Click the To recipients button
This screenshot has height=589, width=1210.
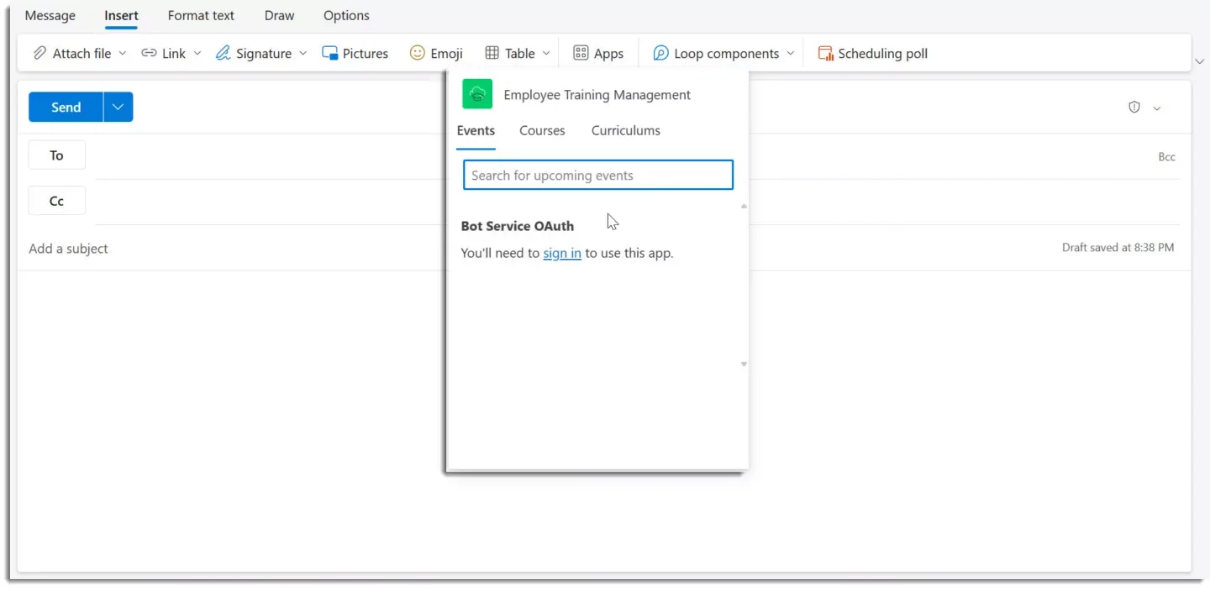pyautogui.click(x=57, y=155)
